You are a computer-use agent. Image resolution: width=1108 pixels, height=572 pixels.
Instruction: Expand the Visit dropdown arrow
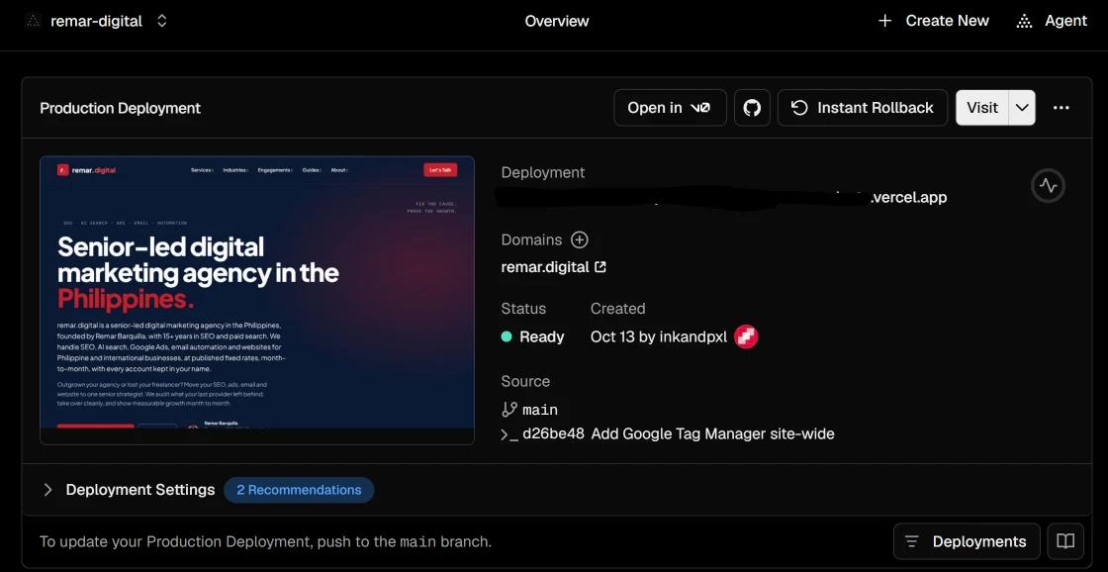click(1022, 108)
